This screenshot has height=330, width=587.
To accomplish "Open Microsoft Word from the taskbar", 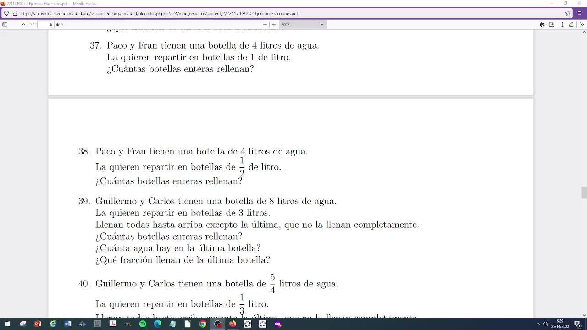I will [x=68, y=324].
